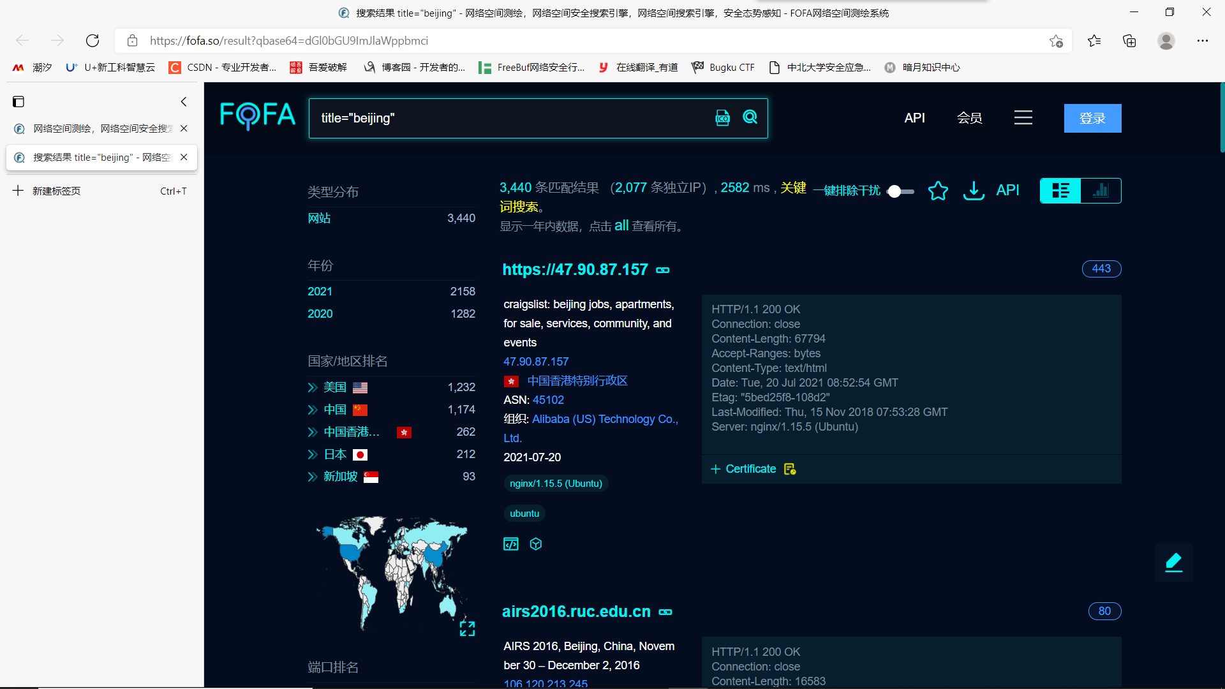
Task: Filter results by year 2021
Action: pos(320,292)
